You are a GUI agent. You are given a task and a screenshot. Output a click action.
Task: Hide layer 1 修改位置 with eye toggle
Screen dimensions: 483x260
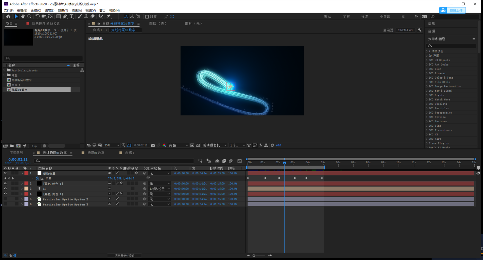point(5,173)
